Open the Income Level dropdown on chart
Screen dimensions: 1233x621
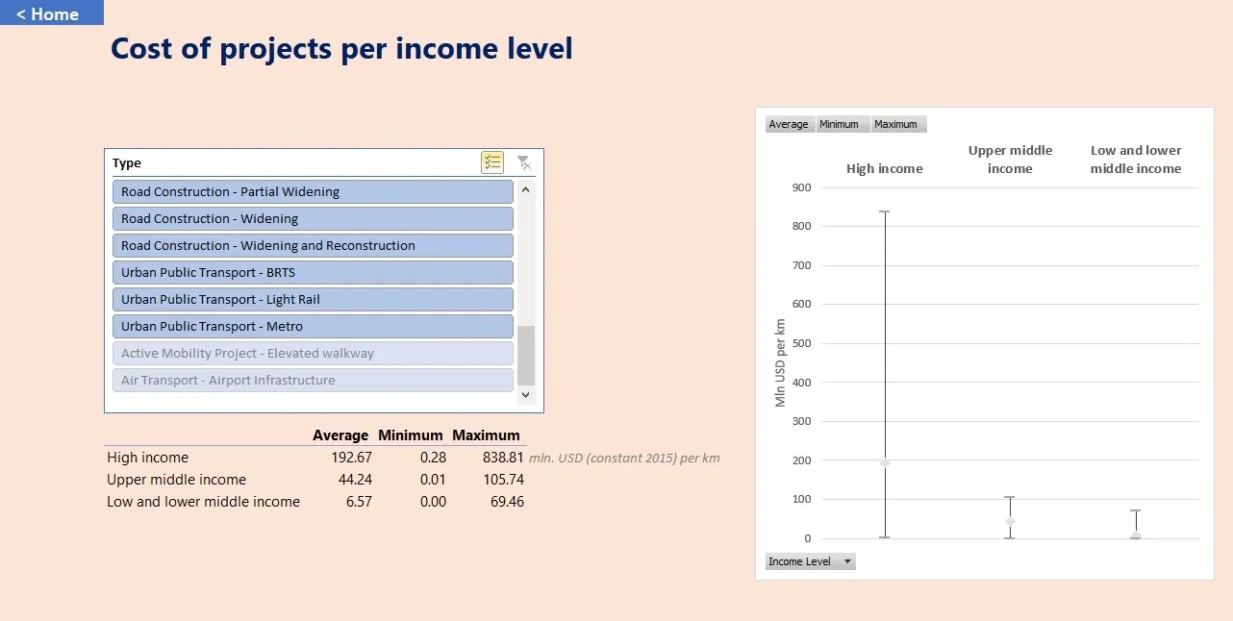pyautogui.click(x=847, y=561)
